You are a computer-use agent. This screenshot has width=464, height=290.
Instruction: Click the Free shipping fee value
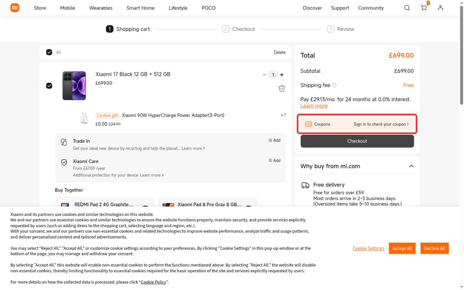point(408,85)
